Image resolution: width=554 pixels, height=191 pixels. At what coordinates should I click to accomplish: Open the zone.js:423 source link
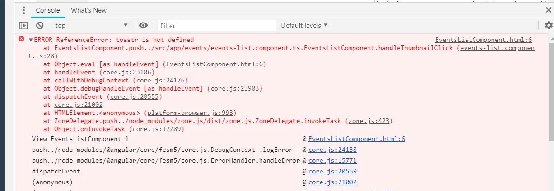(369, 121)
